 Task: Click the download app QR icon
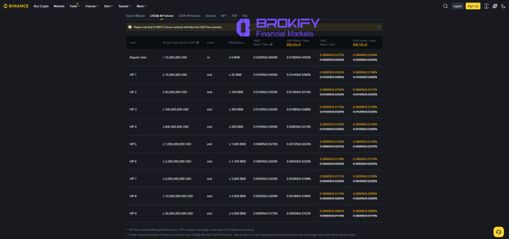click(487, 6)
